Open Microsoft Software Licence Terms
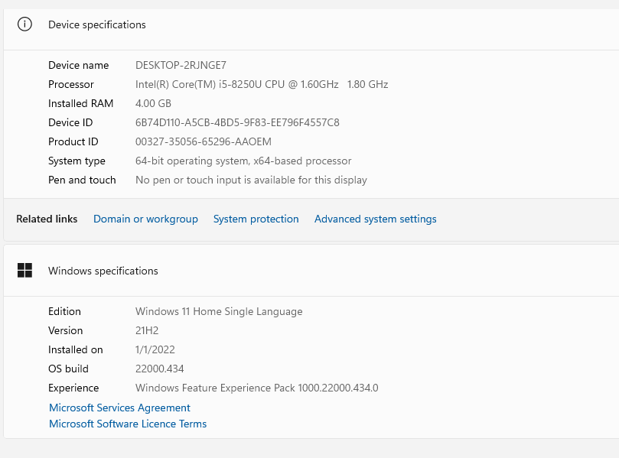Image resolution: width=619 pixels, height=458 pixels. [128, 424]
